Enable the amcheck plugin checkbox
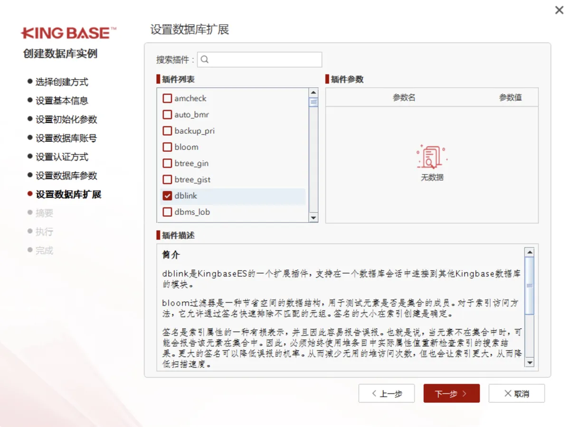The image size is (570, 427). (167, 98)
